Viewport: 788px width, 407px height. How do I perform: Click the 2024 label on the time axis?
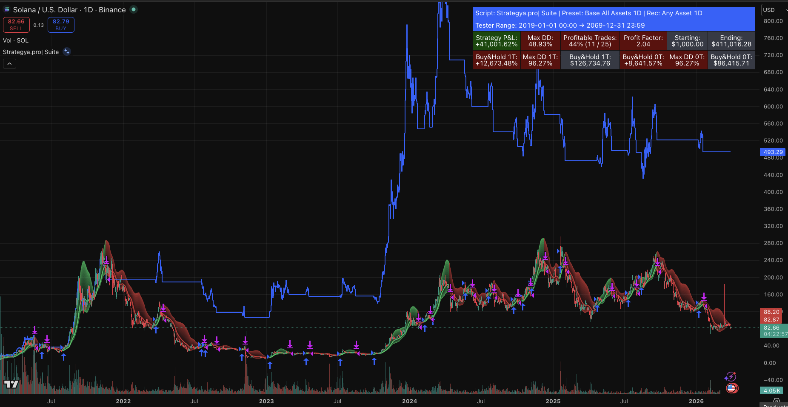[410, 401]
